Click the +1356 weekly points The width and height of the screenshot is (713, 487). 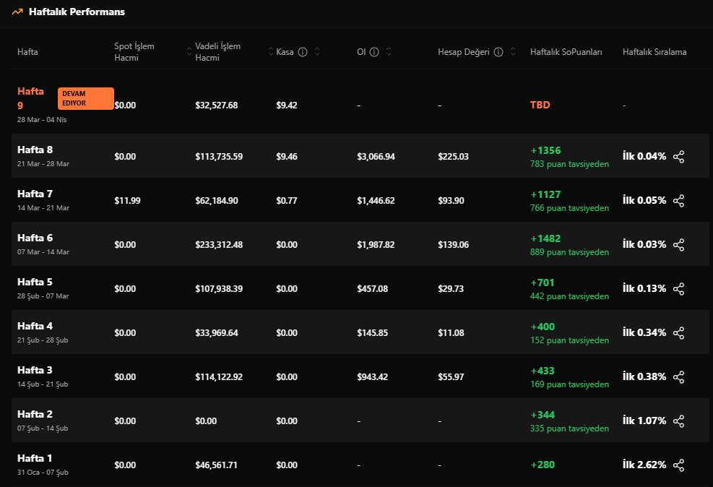[x=545, y=150]
